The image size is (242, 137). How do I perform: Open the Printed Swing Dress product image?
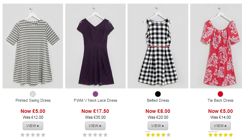33,46
